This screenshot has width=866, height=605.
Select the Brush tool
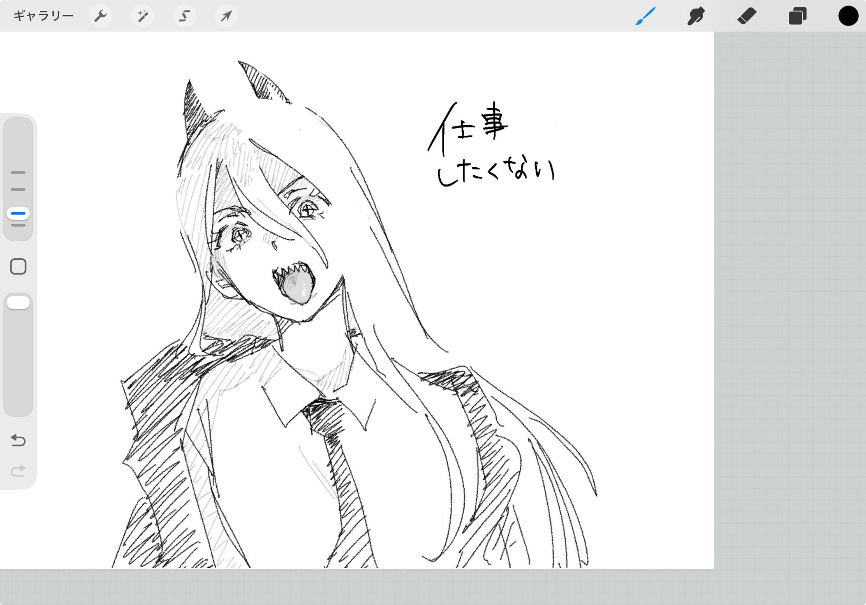pos(645,16)
